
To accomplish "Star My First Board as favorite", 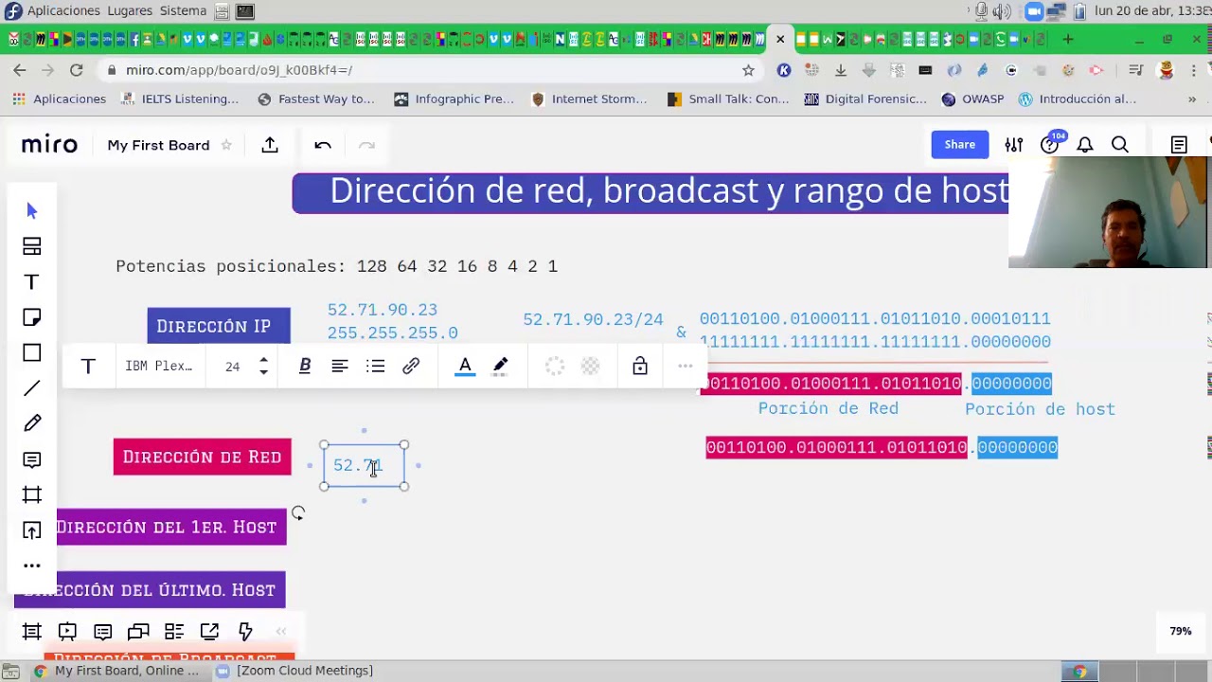I will pyautogui.click(x=226, y=145).
